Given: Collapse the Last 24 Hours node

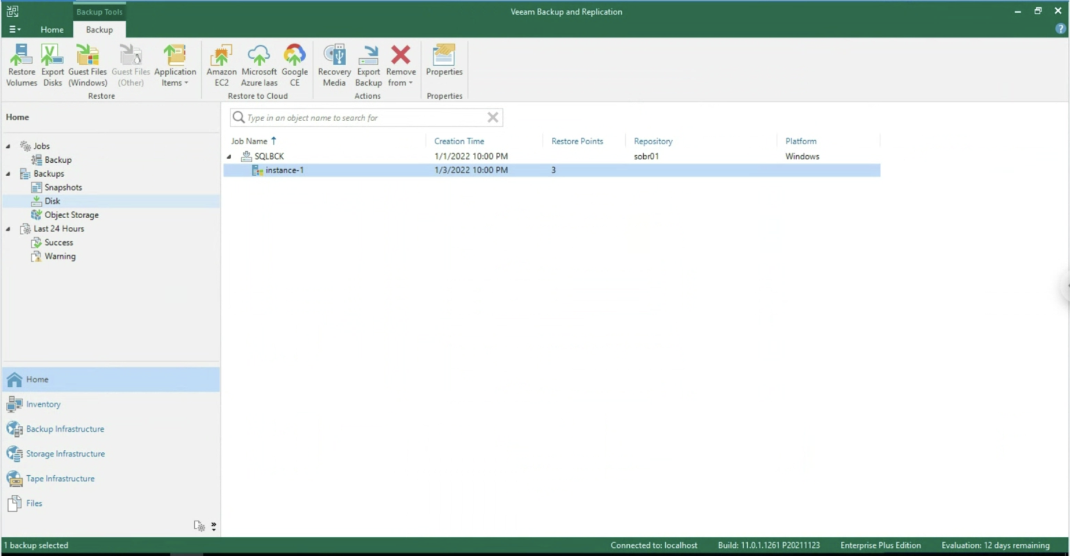Looking at the screenshot, I should click(8, 229).
